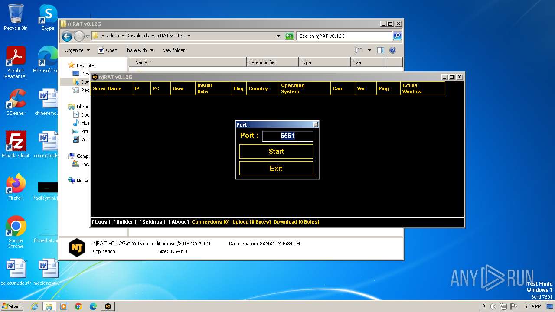Open FileZilla Client desktop shortcut

[x=16, y=145]
